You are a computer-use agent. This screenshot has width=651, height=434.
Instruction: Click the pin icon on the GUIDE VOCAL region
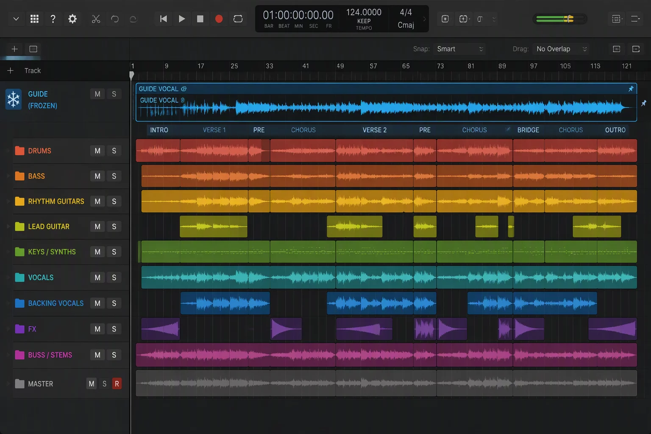[631, 89]
